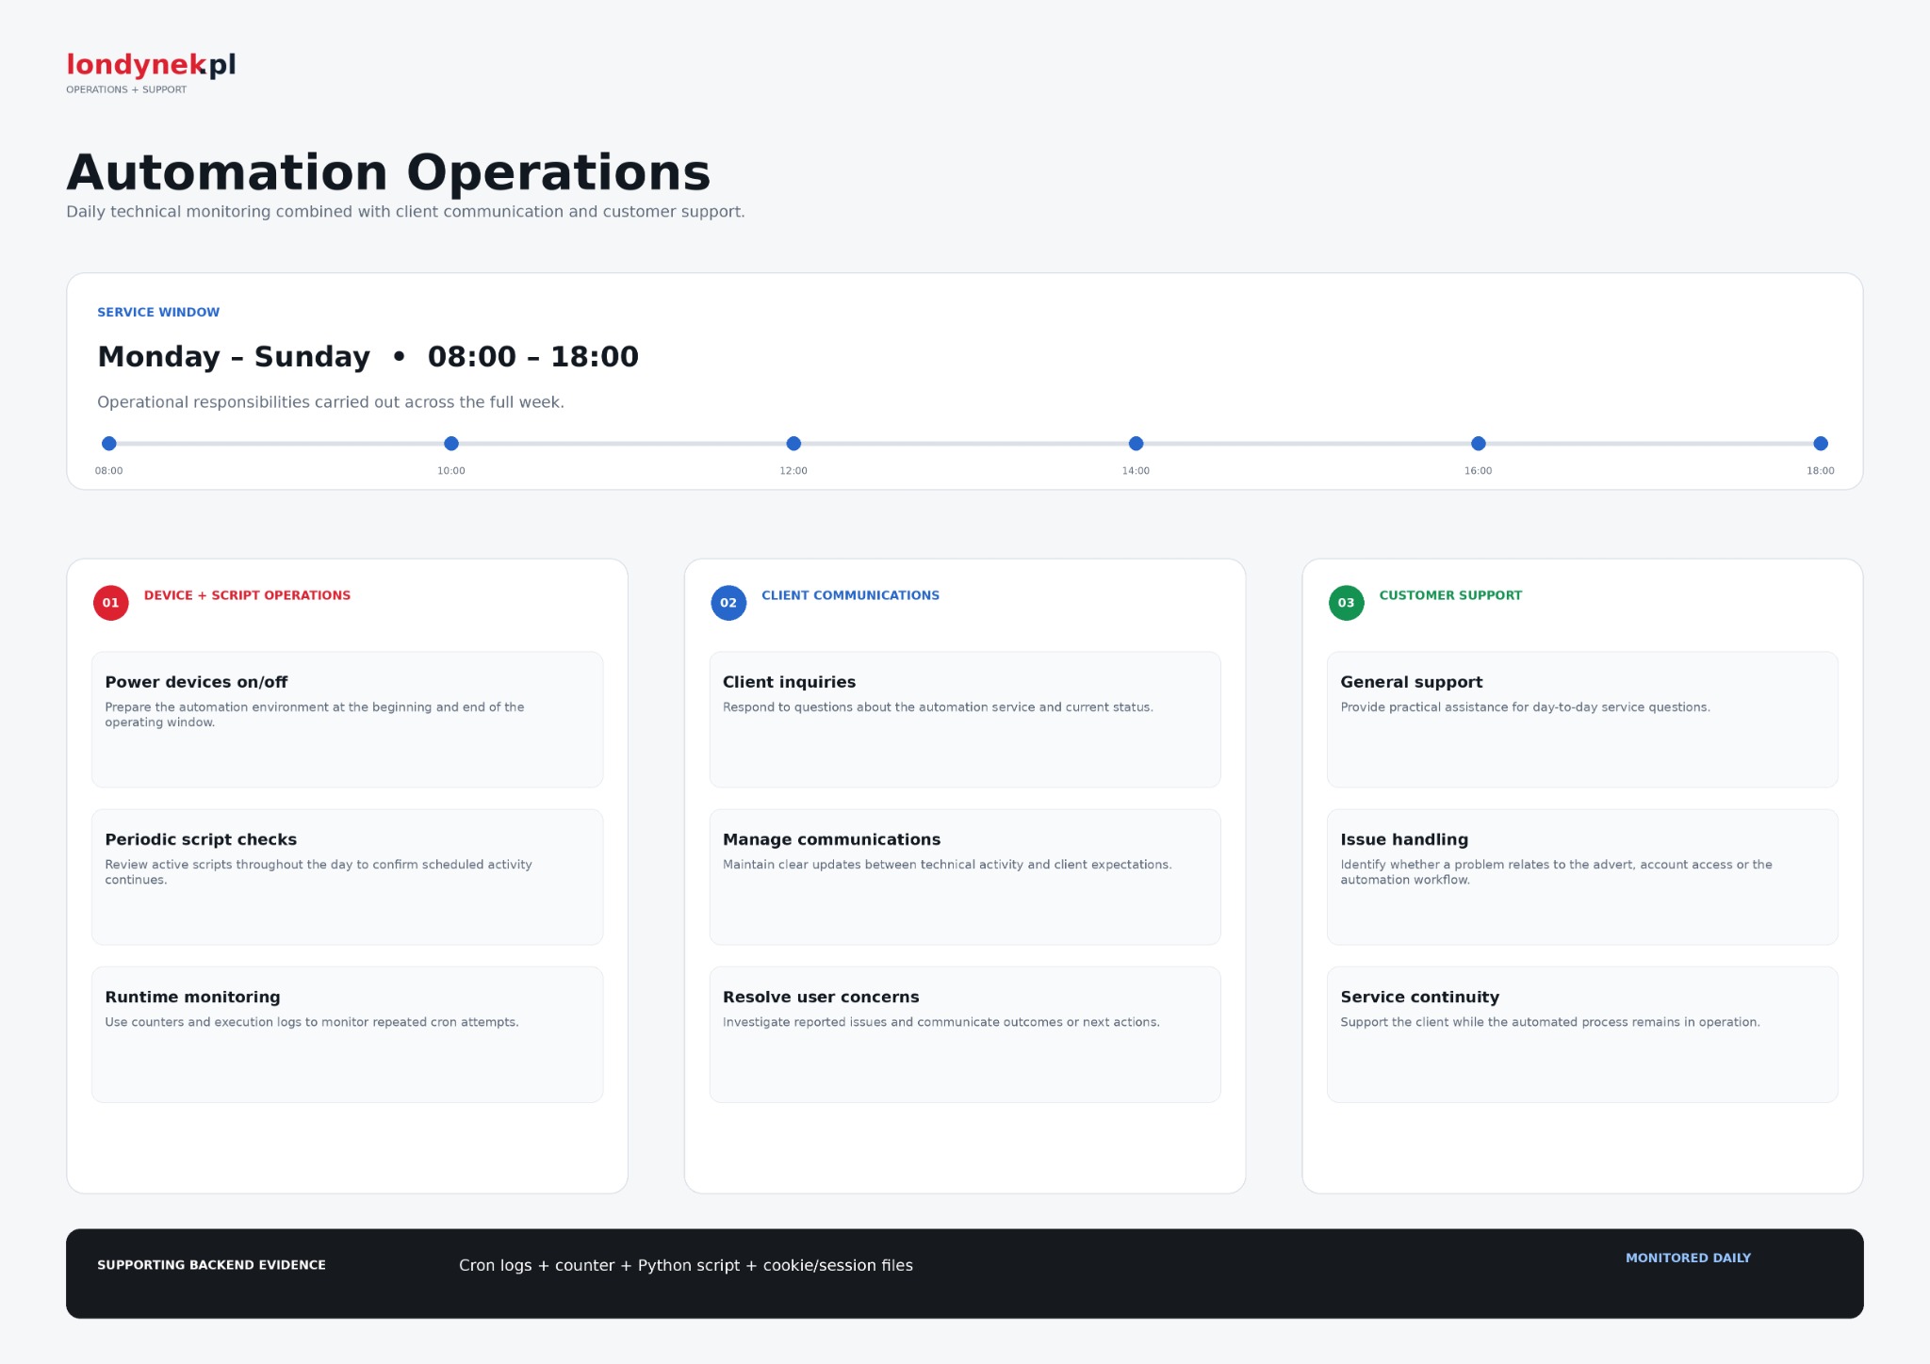1930x1364 pixels.
Task: Click the Cron logs + counter text
Action: 686,1265
